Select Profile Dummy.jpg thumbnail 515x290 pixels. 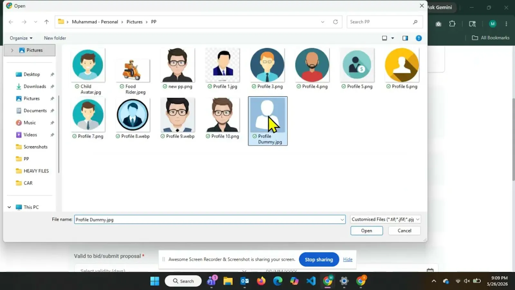[x=267, y=115]
